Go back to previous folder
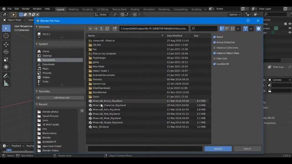Screen dimensions: 292x164 pos(90,29)
